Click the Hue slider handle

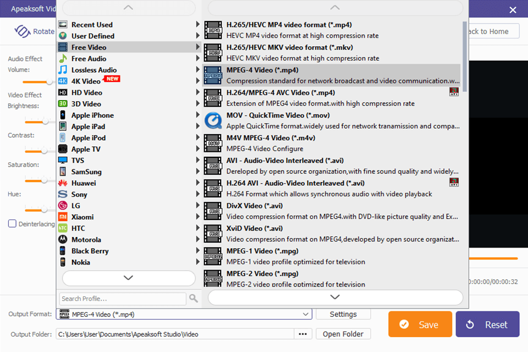point(44,210)
